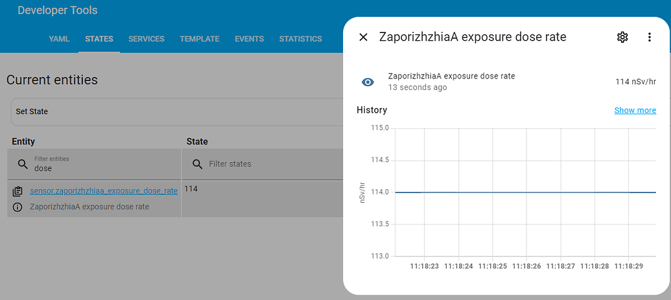The width and height of the screenshot is (671, 300).
Task: Open sensor.zaporizhzhiaa_exposure_dose_rate entity link
Action: [x=104, y=190]
